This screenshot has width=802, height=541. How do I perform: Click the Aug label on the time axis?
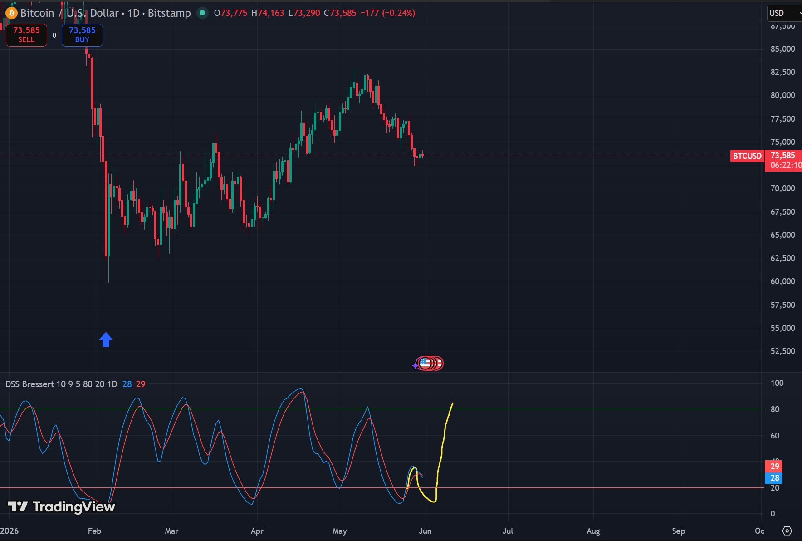coord(593,531)
